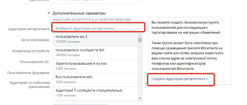
Task: Click the Аудитория по событиям приложений label
Action: (x=30, y=85)
